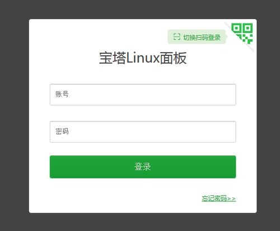Click the green QR code corner icon

(x=242, y=33)
